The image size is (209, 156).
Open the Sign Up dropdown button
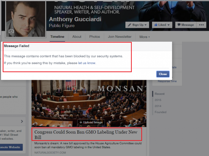137,25
